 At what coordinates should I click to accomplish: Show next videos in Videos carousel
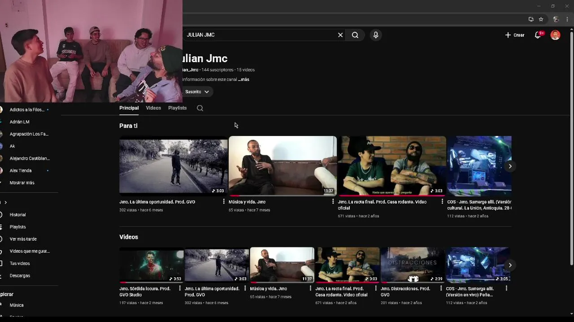[x=510, y=265]
